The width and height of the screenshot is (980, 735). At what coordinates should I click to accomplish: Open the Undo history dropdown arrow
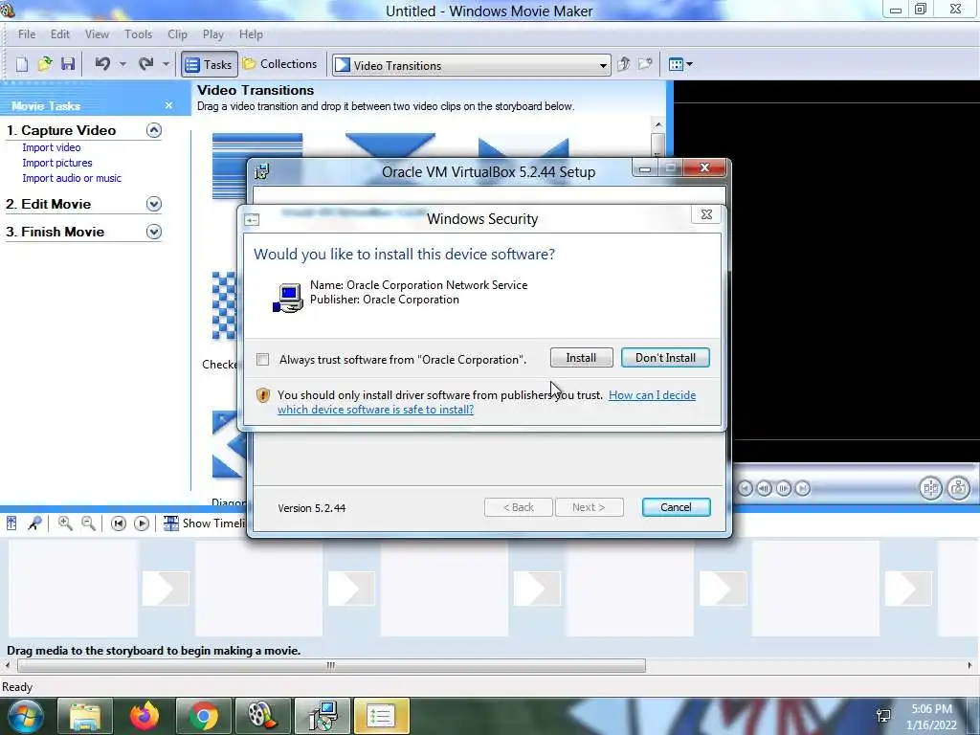tap(123, 64)
